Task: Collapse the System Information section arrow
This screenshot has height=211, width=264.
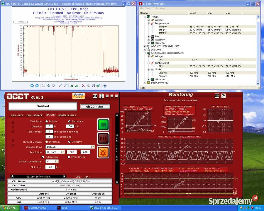Action: point(64,176)
